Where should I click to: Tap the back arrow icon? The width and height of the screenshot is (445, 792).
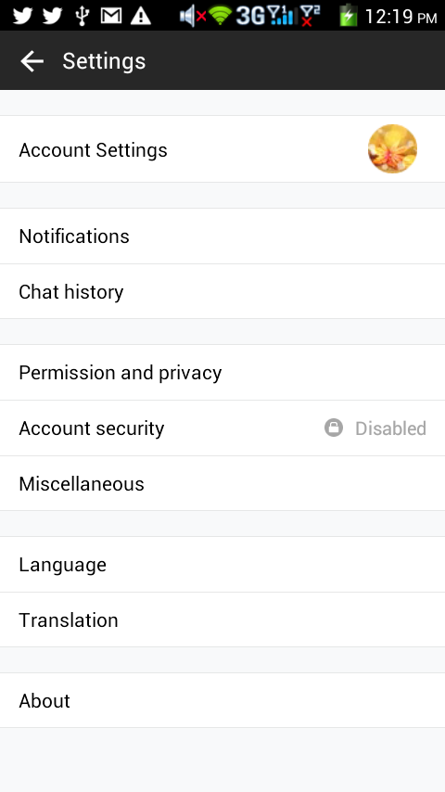(x=32, y=61)
